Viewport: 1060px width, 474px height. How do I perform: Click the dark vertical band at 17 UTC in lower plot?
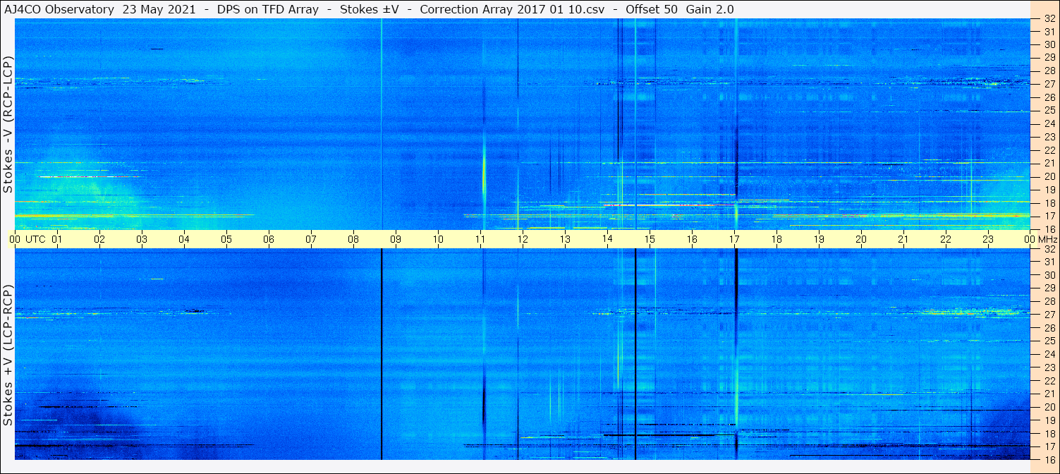click(x=736, y=353)
